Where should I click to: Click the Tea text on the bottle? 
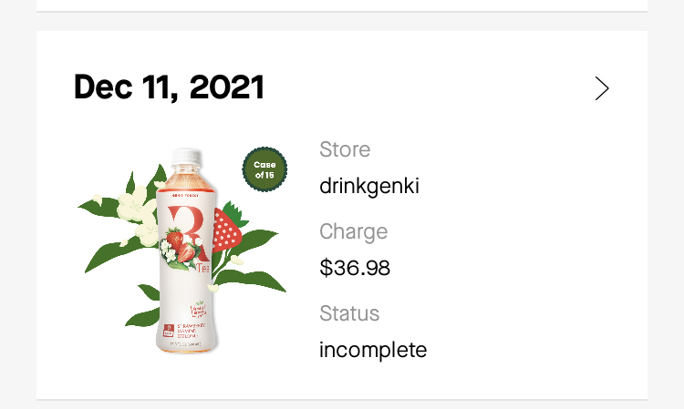[202, 269]
